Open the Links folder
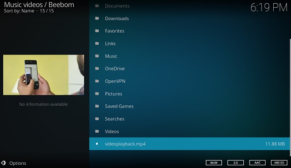 (x=190, y=44)
